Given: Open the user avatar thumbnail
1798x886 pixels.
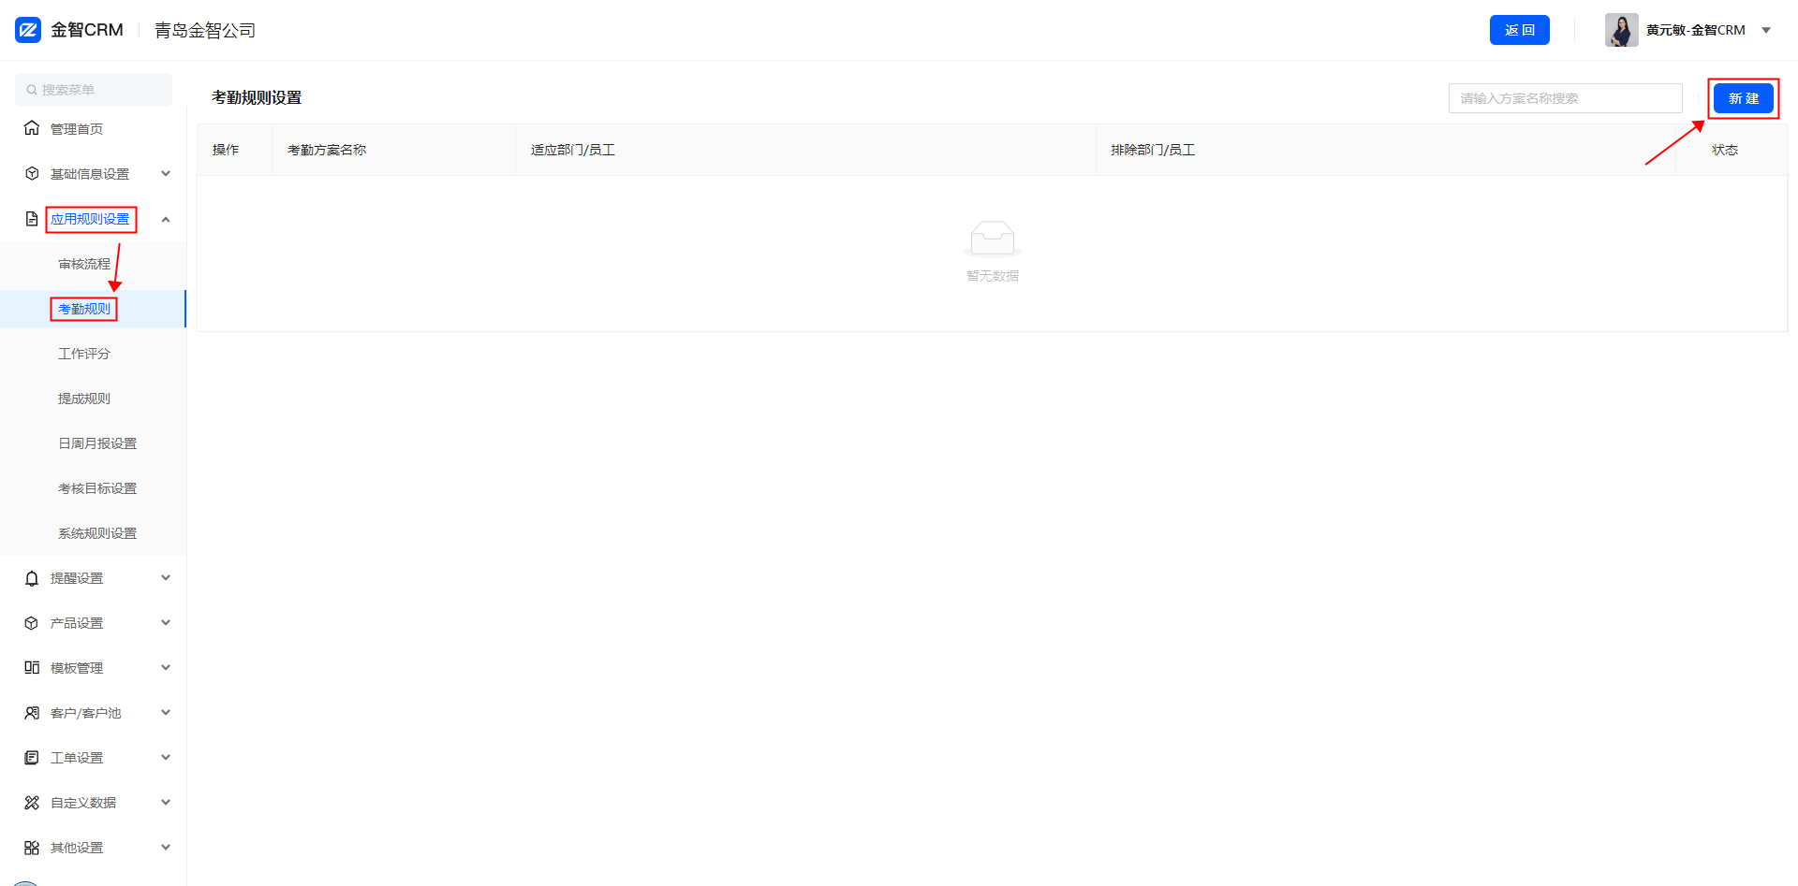Looking at the screenshot, I should pos(1621,30).
